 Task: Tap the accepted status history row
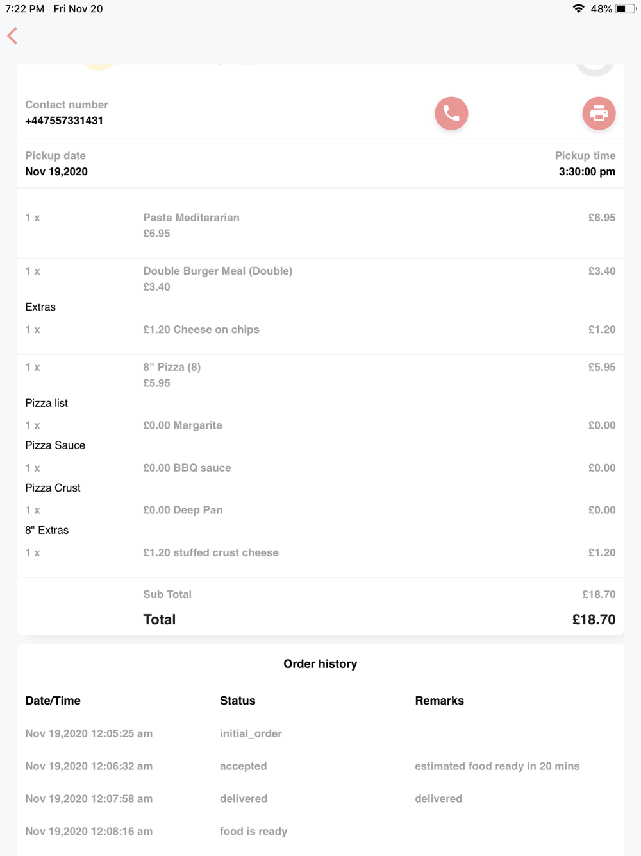(320, 766)
